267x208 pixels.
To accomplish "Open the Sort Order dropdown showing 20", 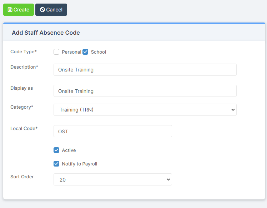I will (x=113, y=179).
